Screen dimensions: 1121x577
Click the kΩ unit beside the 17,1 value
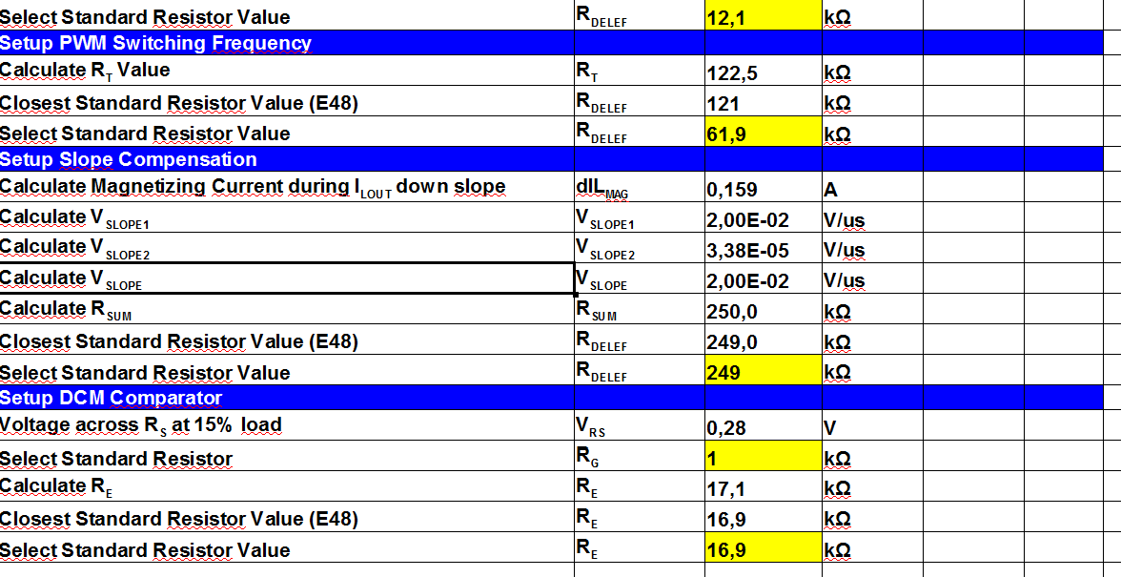(872, 487)
